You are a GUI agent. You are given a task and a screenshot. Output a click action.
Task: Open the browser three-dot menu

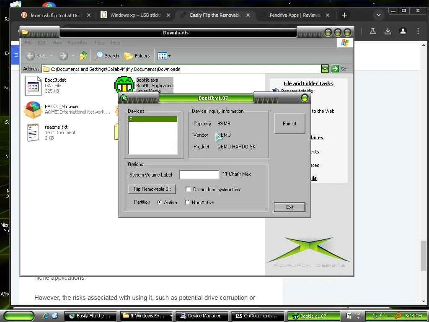(418, 31)
